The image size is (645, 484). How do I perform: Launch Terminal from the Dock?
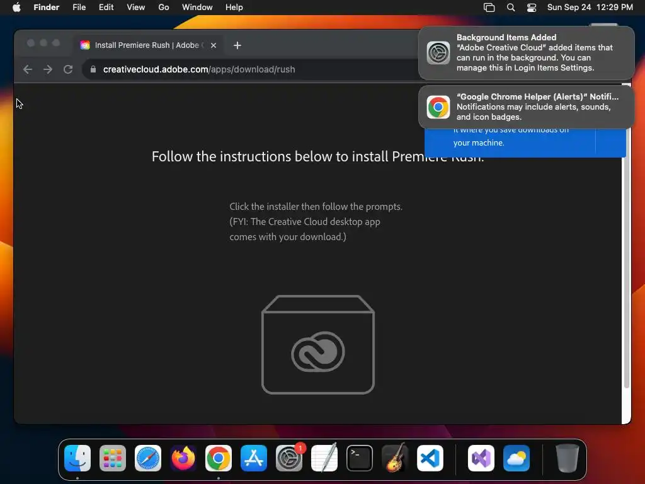click(x=360, y=458)
